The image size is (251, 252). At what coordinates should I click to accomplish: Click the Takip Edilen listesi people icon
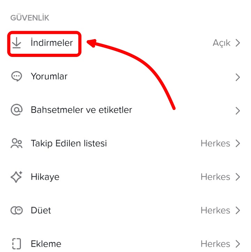(x=16, y=143)
